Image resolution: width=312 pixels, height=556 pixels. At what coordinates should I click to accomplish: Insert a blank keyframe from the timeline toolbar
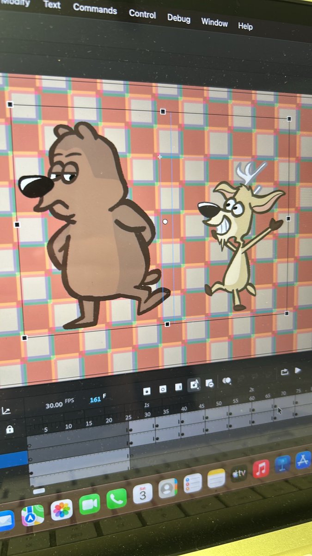(163, 389)
